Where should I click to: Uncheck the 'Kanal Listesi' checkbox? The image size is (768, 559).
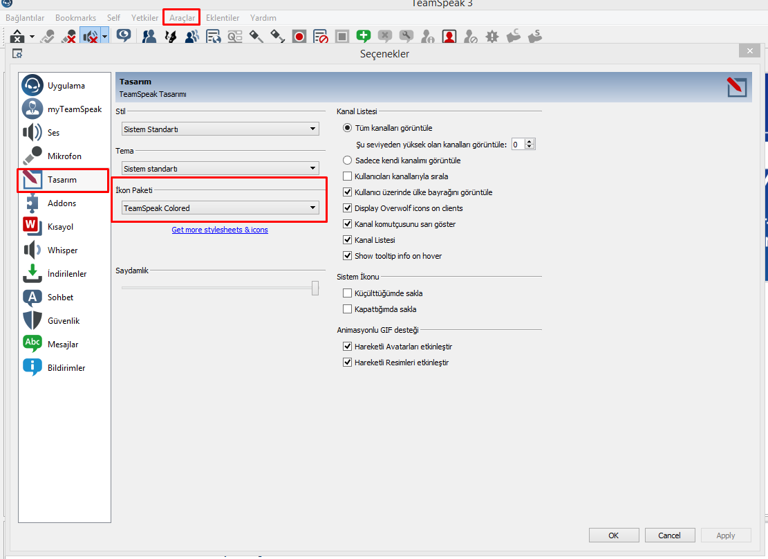coord(347,240)
